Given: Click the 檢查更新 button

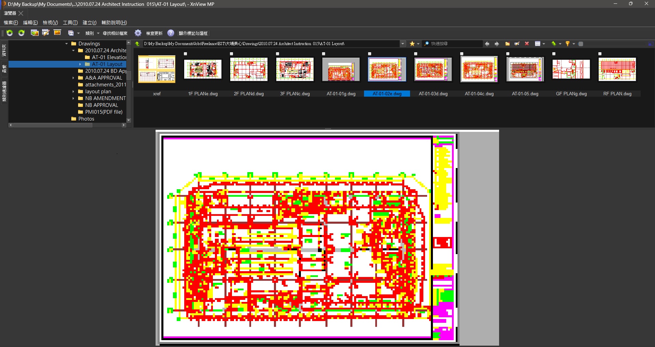Looking at the screenshot, I should click(154, 33).
